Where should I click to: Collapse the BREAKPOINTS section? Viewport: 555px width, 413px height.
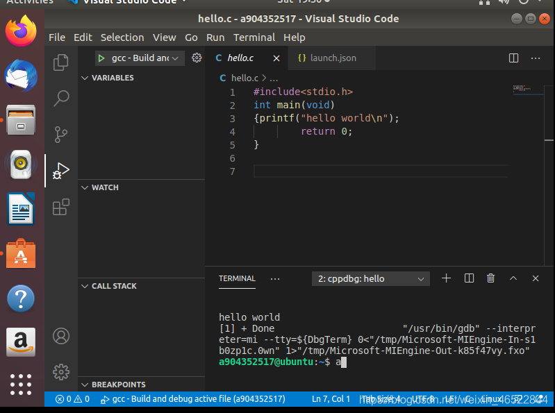[141, 385]
